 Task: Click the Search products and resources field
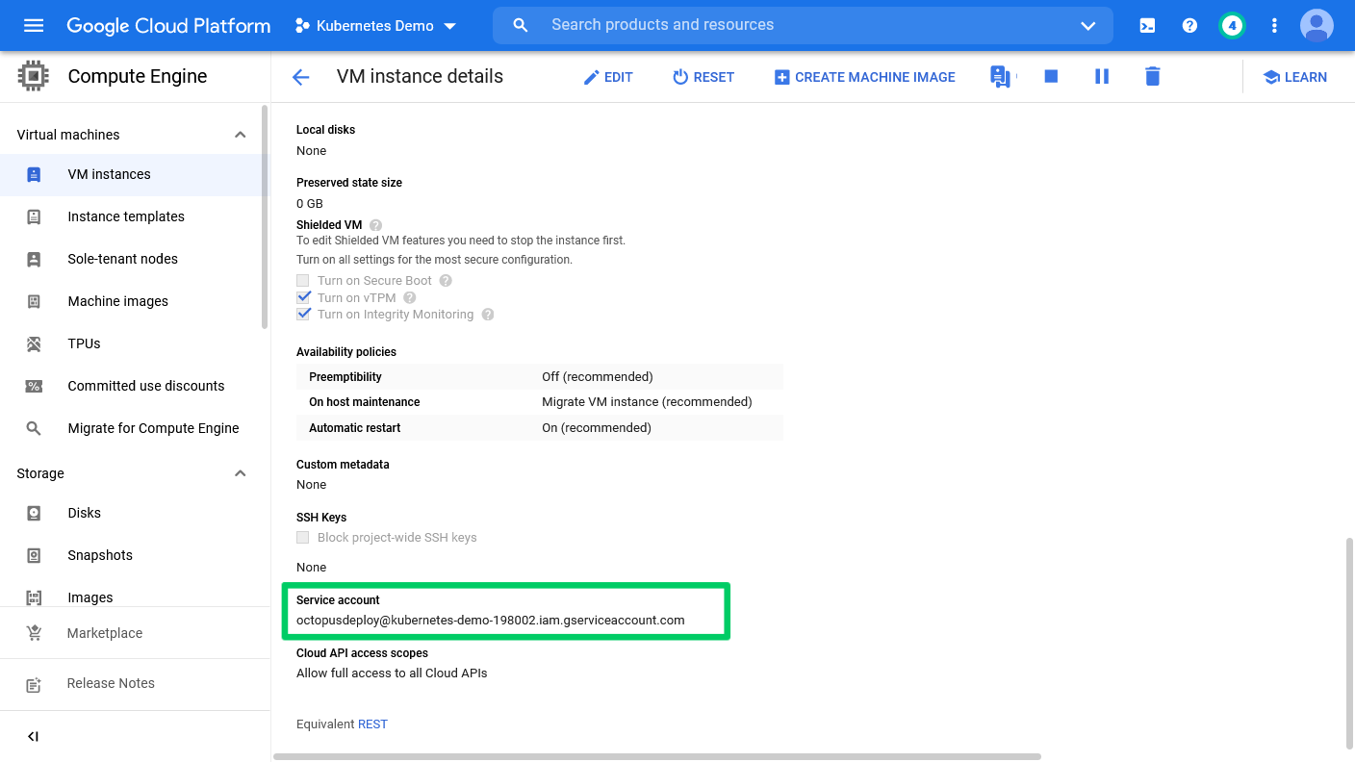[x=803, y=26]
